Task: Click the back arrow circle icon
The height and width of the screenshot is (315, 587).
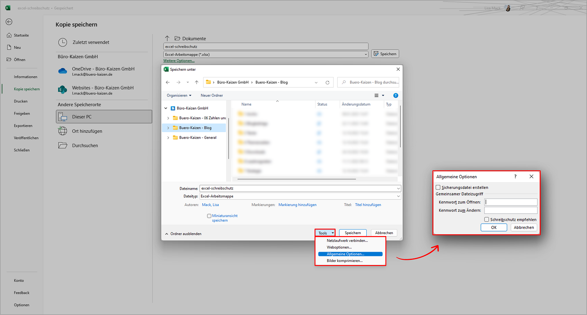Action: pyautogui.click(x=9, y=22)
